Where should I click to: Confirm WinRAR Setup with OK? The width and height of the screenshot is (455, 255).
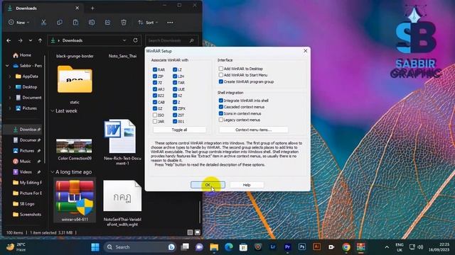click(x=208, y=185)
